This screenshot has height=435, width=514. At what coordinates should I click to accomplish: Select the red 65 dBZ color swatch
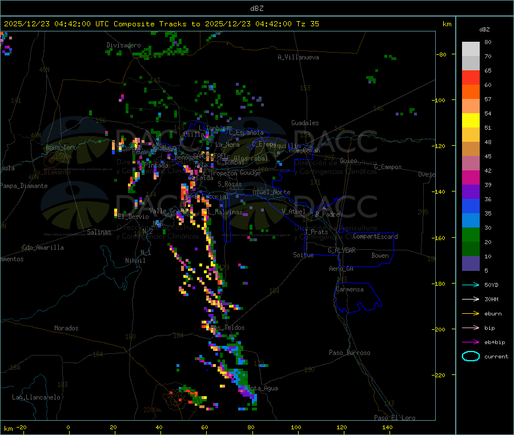point(471,77)
